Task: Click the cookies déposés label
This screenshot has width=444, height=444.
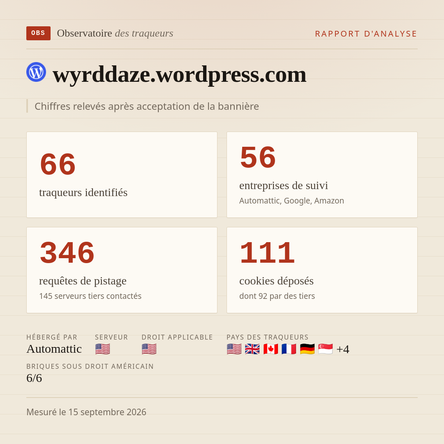Action: click(x=276, y=281)
